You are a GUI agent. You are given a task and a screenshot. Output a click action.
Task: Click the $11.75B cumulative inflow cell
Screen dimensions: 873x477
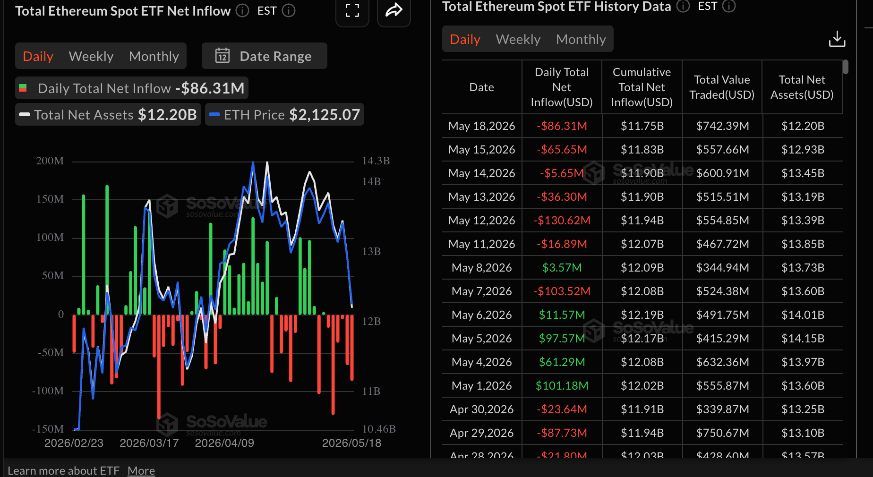click(642, 126)
